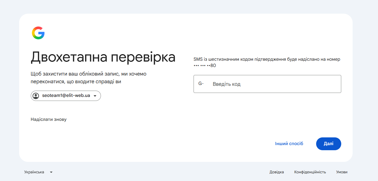Focus the Введіть код input field
The image size is (378, 181).
pyautogui.click(x=267, y=84)
